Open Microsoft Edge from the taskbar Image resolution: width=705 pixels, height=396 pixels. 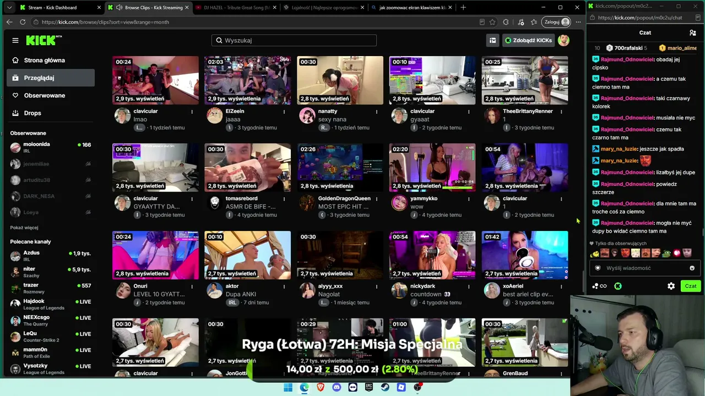(304, 387)
